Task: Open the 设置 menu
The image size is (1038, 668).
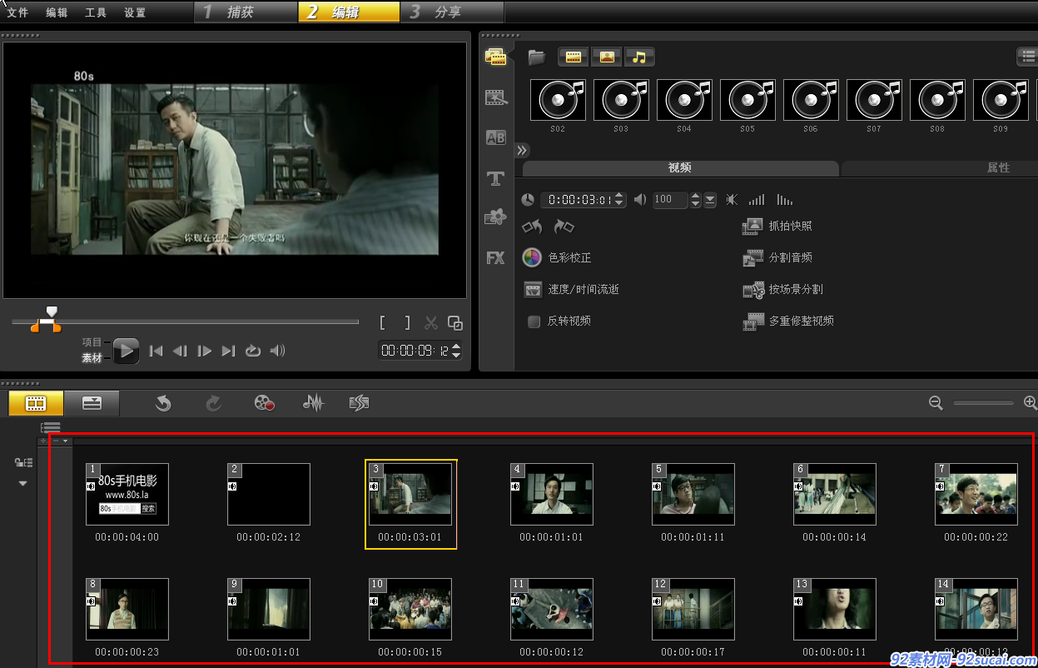Action: 135,12
